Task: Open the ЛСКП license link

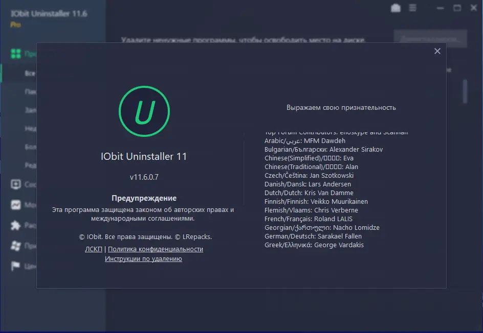Action: pos(93,249)
